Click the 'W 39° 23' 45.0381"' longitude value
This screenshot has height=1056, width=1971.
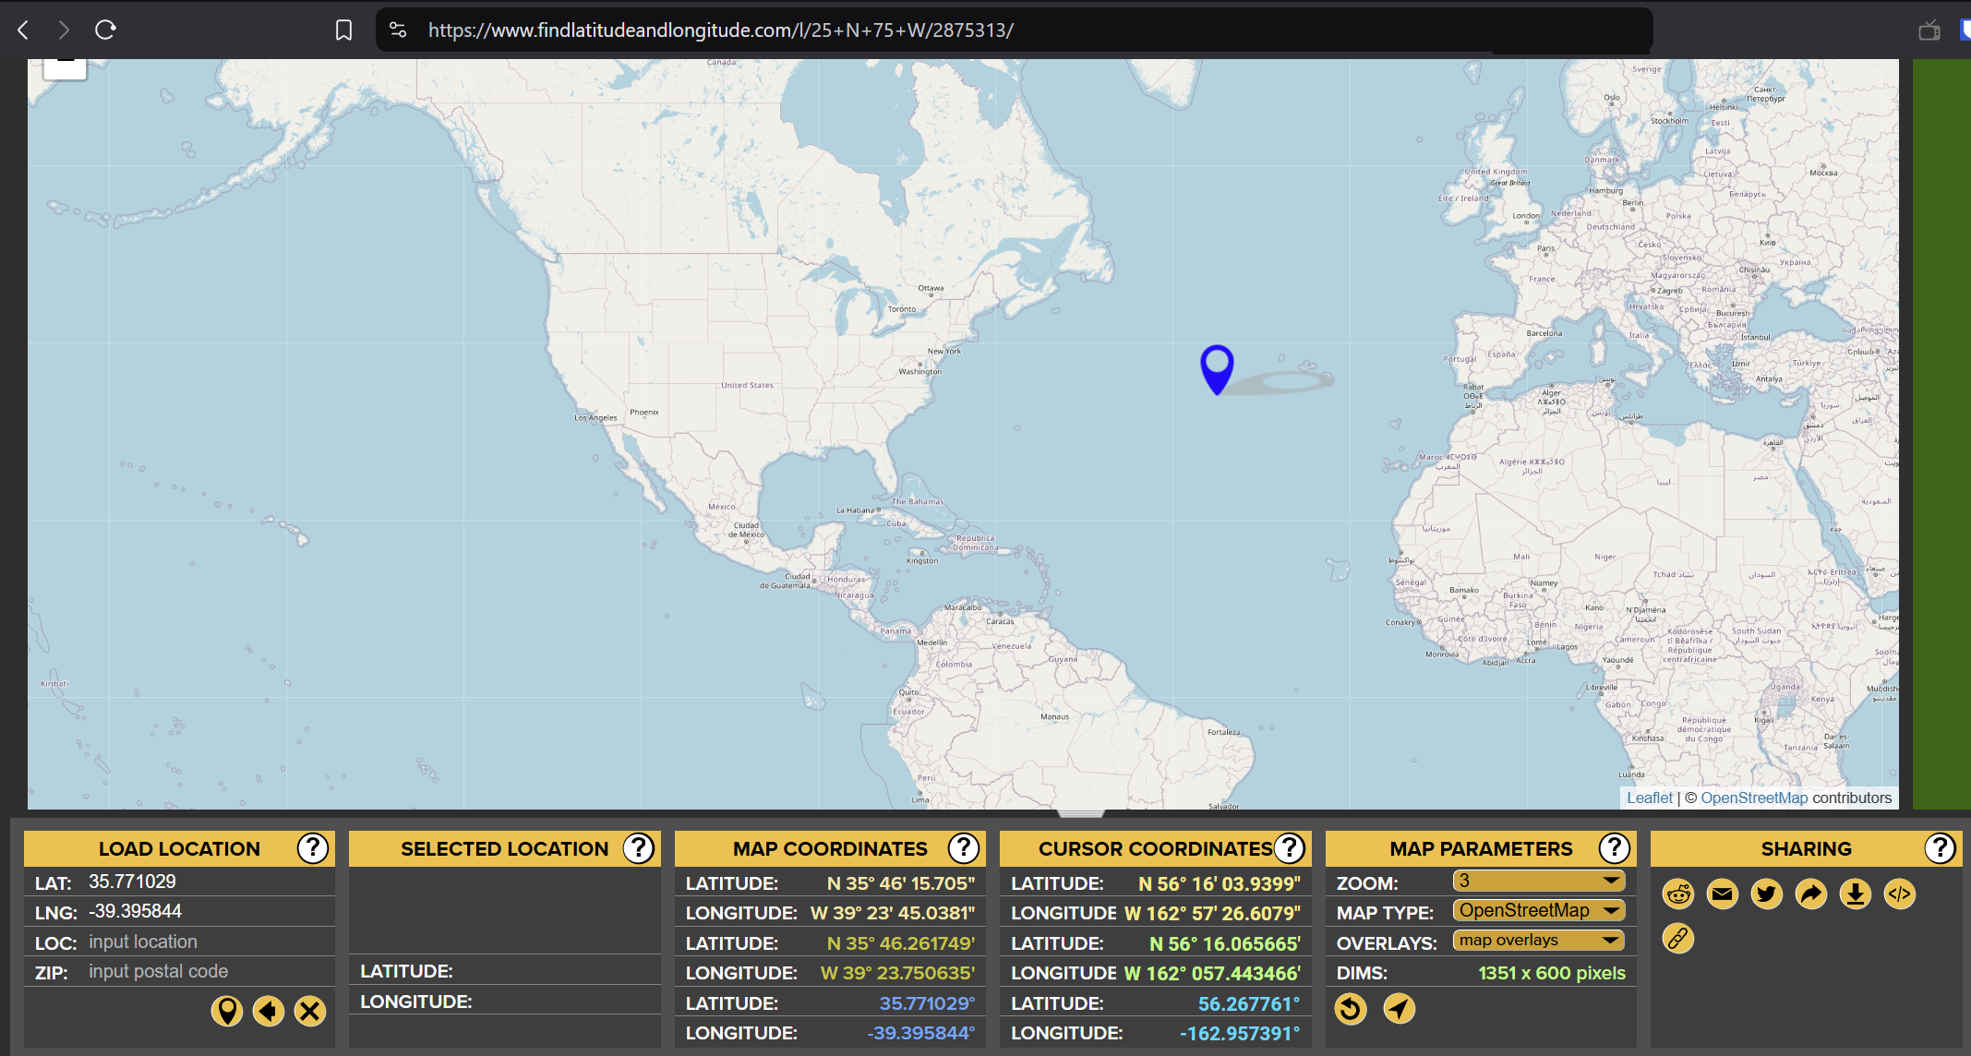[x=893, y=913]
